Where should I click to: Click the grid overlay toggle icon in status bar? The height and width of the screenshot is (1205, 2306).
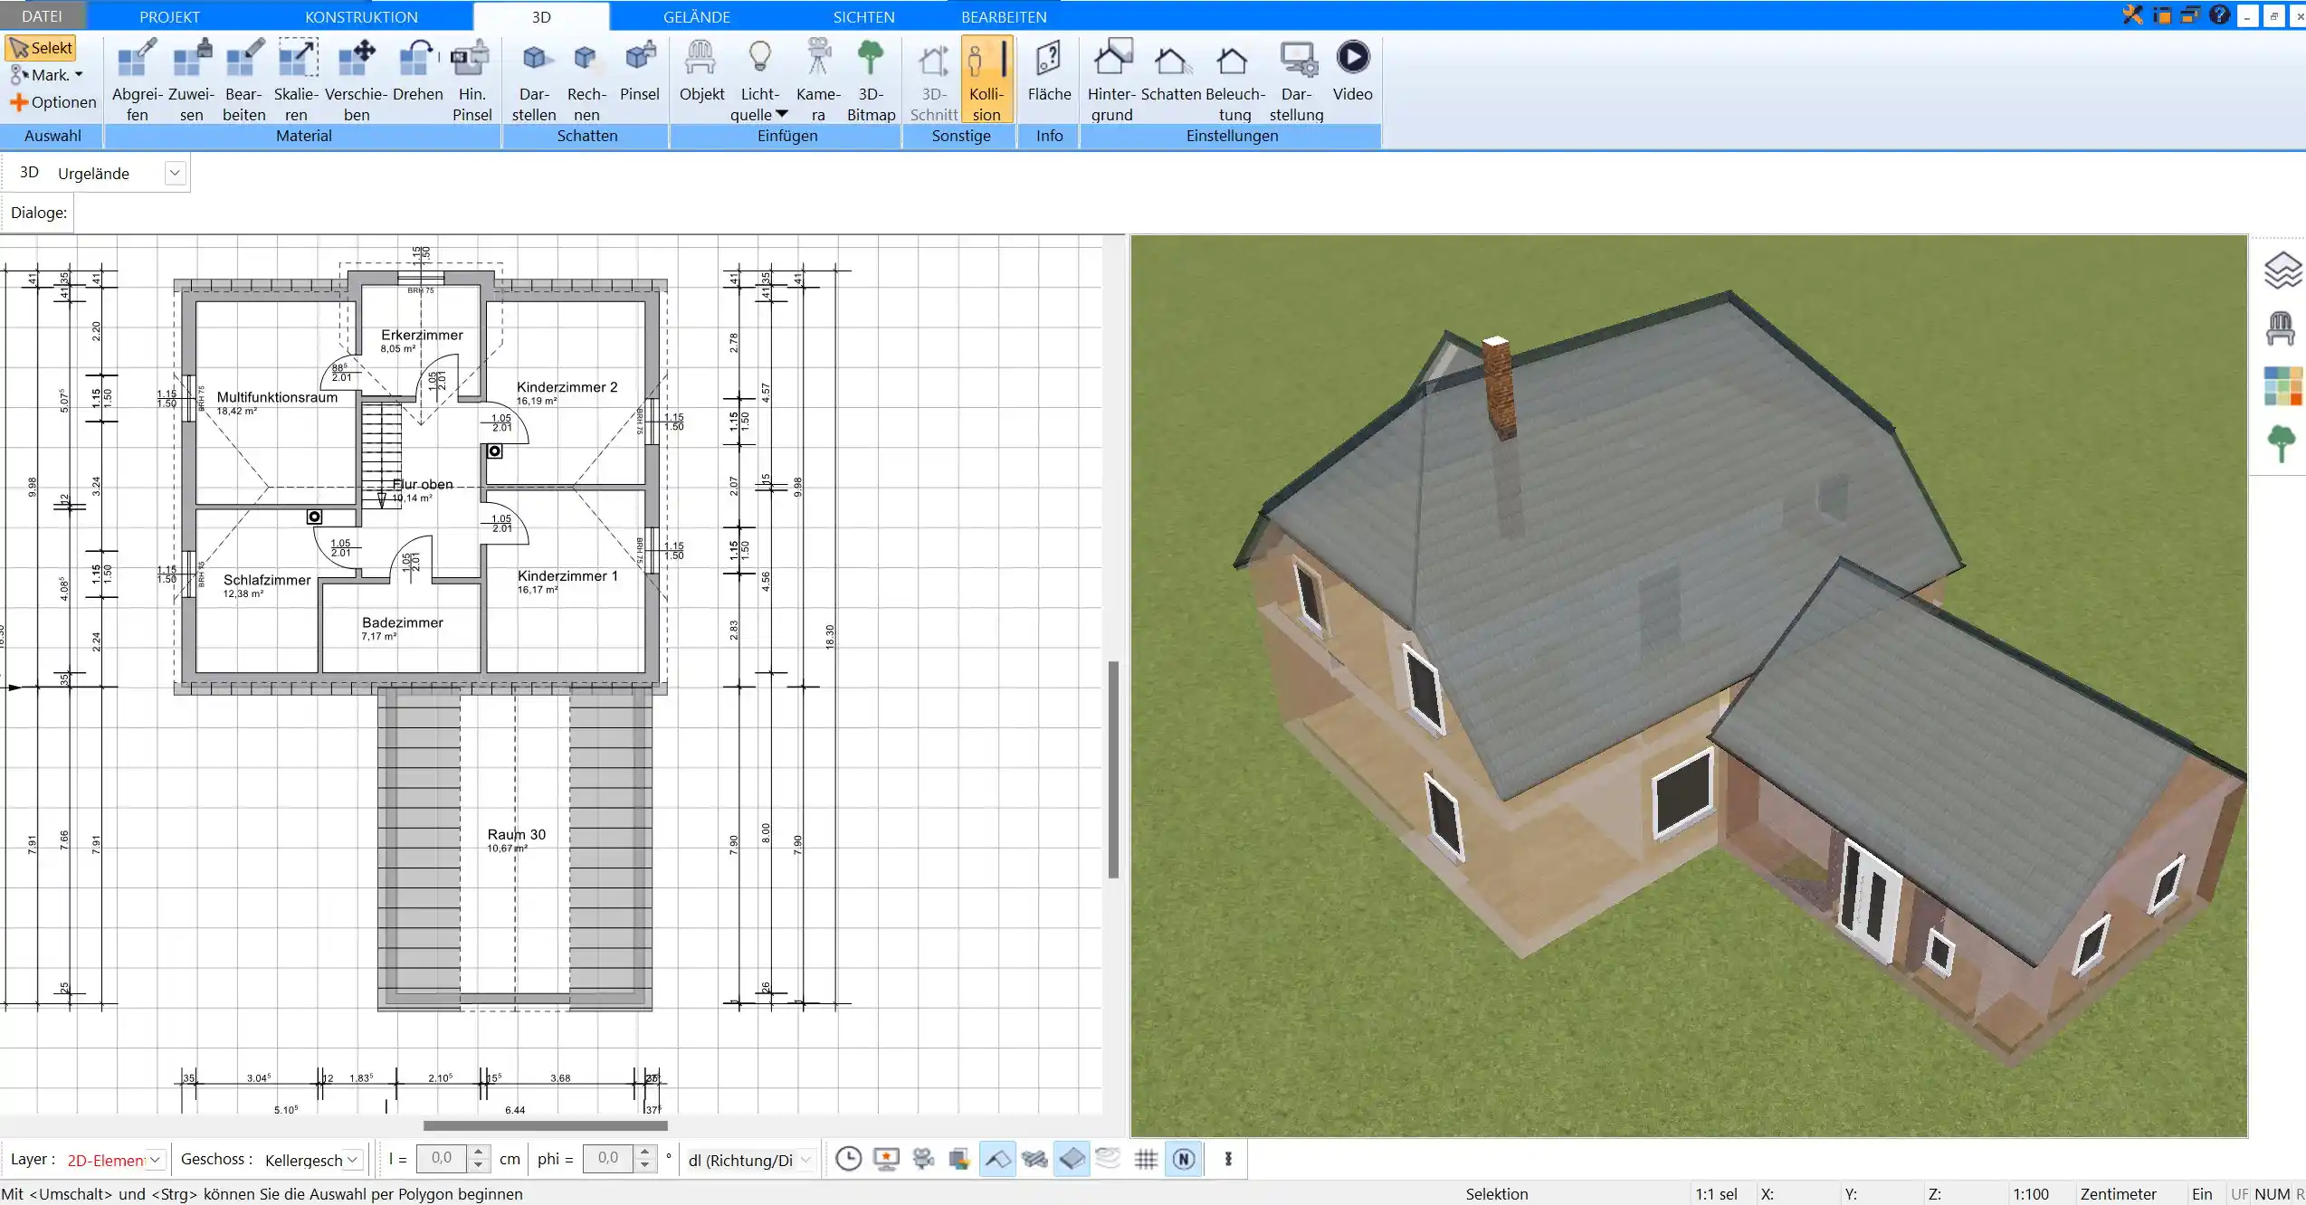(x=1148, y=1159)
